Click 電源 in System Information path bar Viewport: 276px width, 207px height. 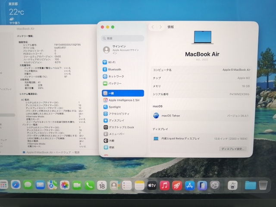click(x=77, y=152)
